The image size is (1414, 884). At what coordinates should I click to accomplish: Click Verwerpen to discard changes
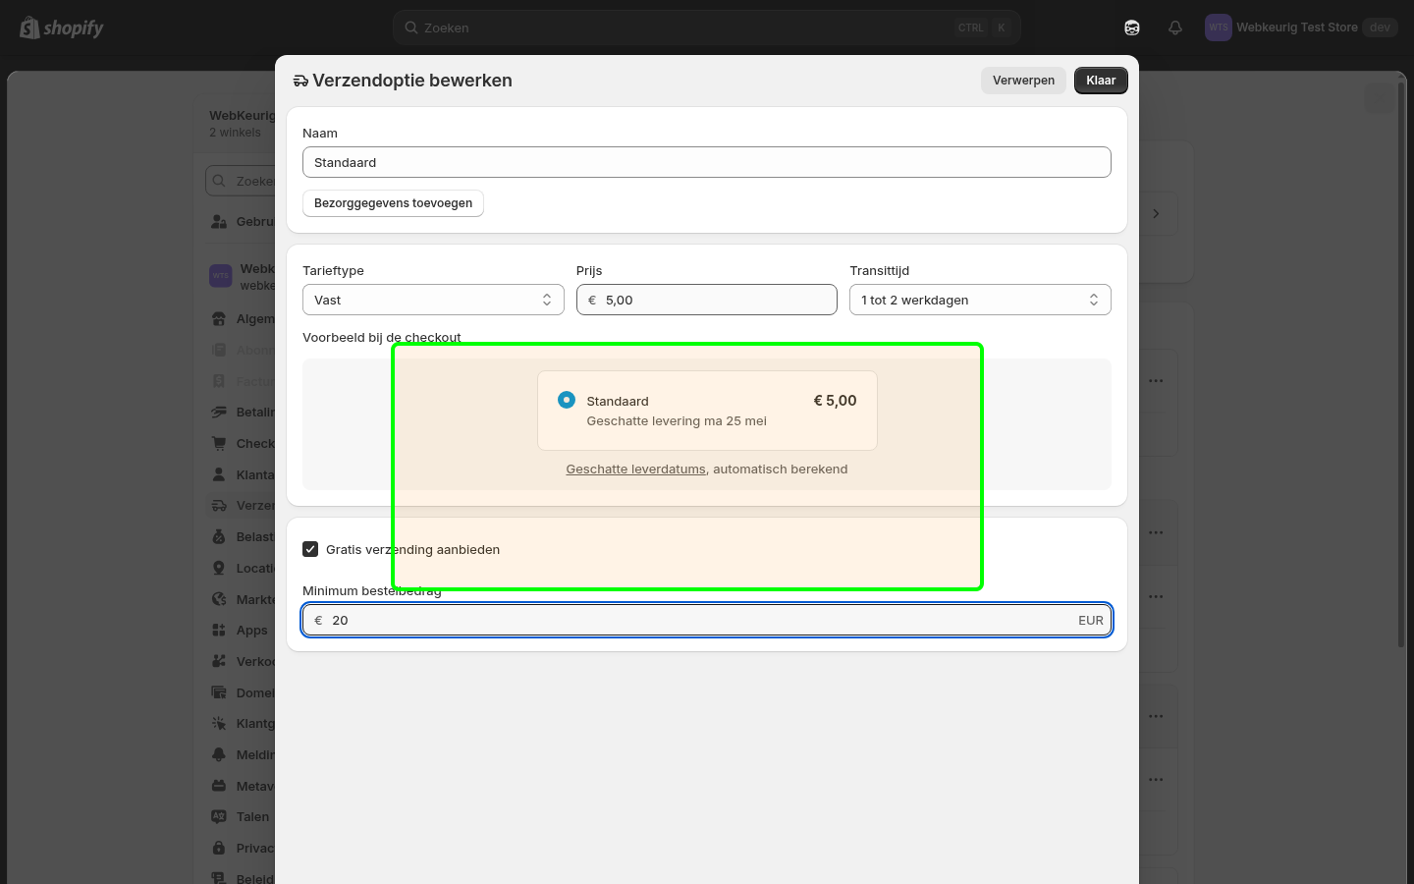click(1023, 81)
